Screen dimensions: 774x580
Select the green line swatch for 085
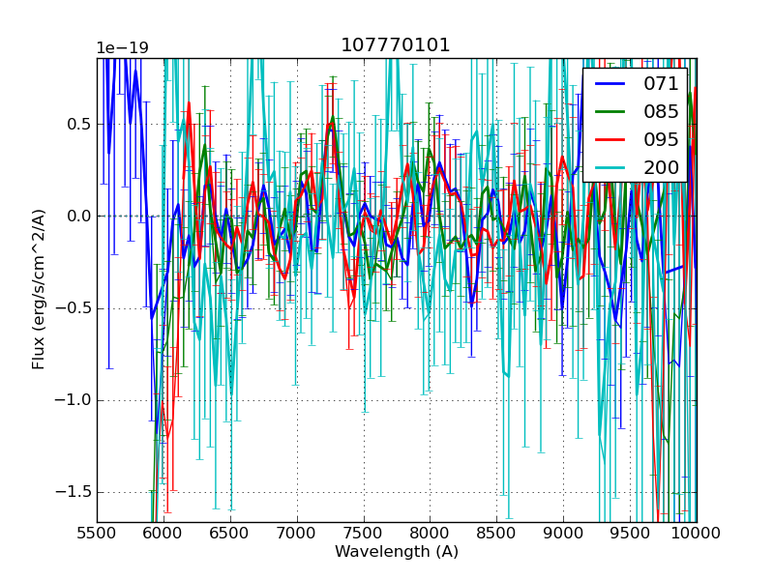point(611,111)
